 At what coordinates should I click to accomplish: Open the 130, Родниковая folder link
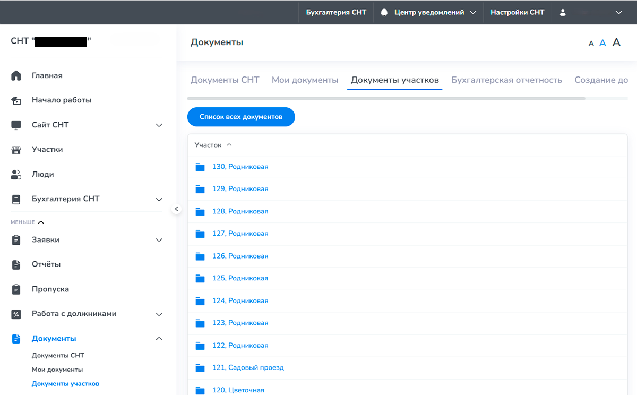[240, 167]
